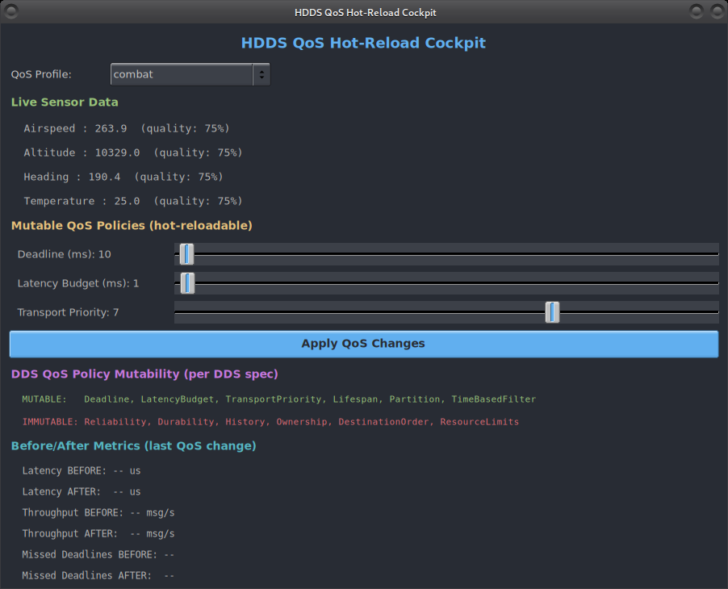Viewport: 728px width, 589px height.
Task: Click the Heading sensor reading
Action: click(x=123, y=177)
